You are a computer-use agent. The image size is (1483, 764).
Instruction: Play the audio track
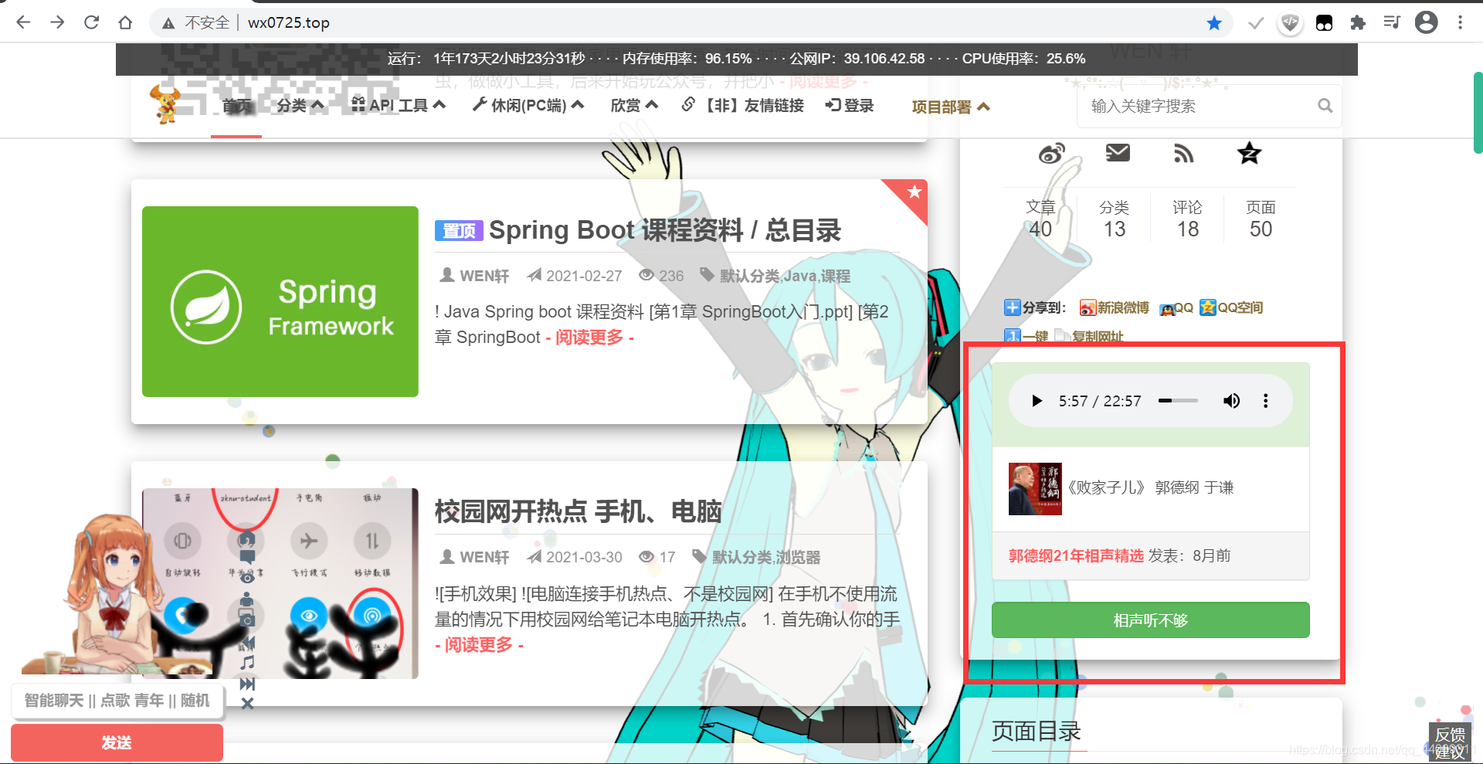(1037, 401)
